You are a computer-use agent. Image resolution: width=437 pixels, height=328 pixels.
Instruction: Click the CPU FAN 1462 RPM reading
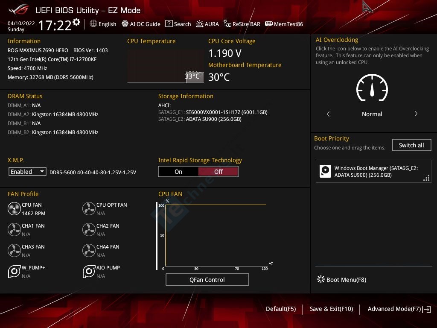[x=33, y=214]
